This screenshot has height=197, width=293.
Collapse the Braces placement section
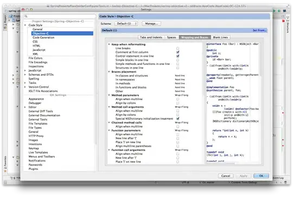[109, 72]
